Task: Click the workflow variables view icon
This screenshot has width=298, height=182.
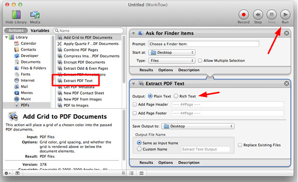Action: point(142,173)
